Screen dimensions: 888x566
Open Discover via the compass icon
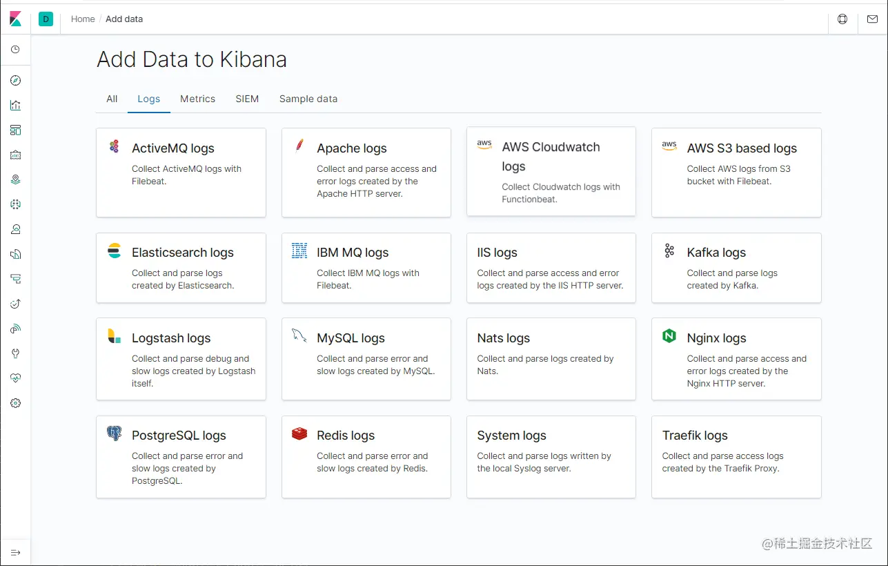pyautogui.click(x=16, y=81)
